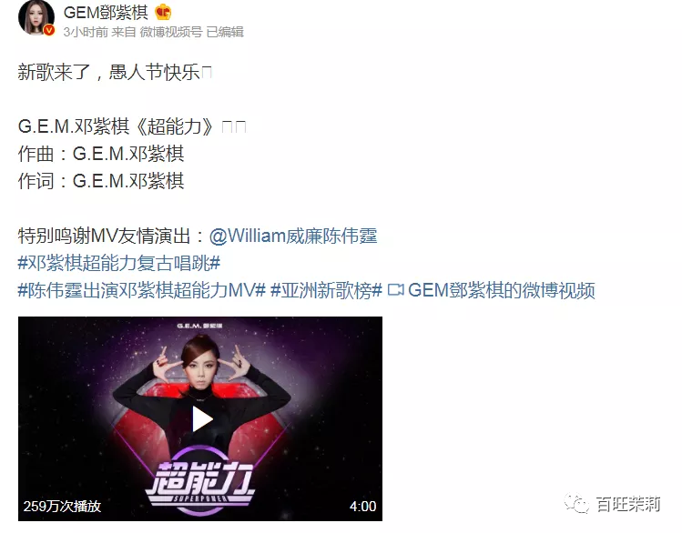682x533 pixels.
Task: Click the 超能力 SUPERPOWER title logo in thumbnail
Action: coord(200,481)
